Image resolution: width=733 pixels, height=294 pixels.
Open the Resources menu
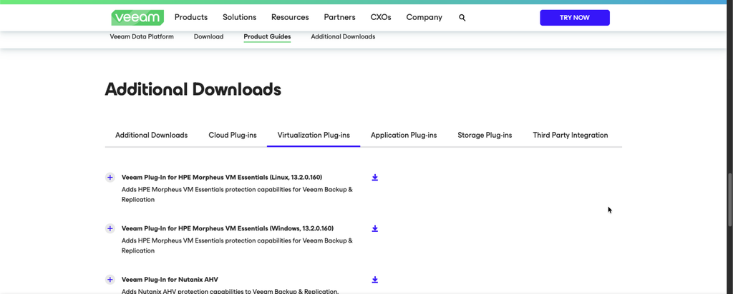[291, 18]
